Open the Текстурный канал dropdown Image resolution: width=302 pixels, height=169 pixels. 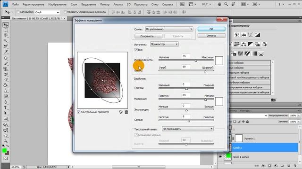188,129
